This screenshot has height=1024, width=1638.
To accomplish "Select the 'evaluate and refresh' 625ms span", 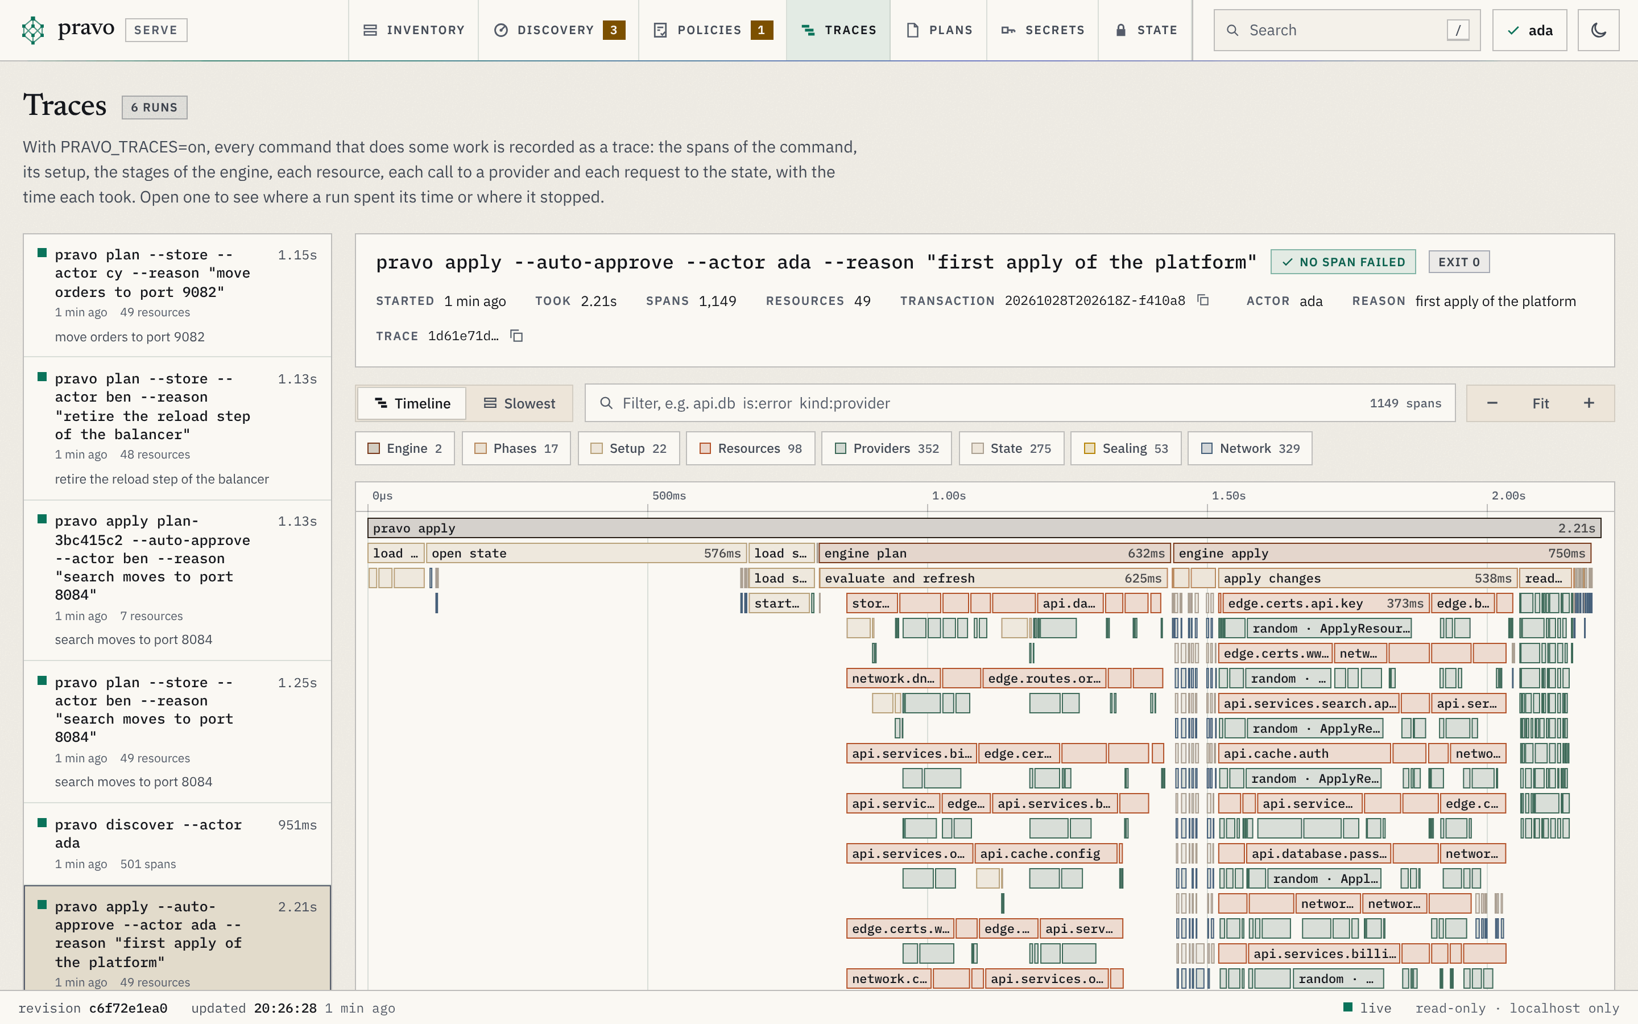I will [x=993, y=579].
